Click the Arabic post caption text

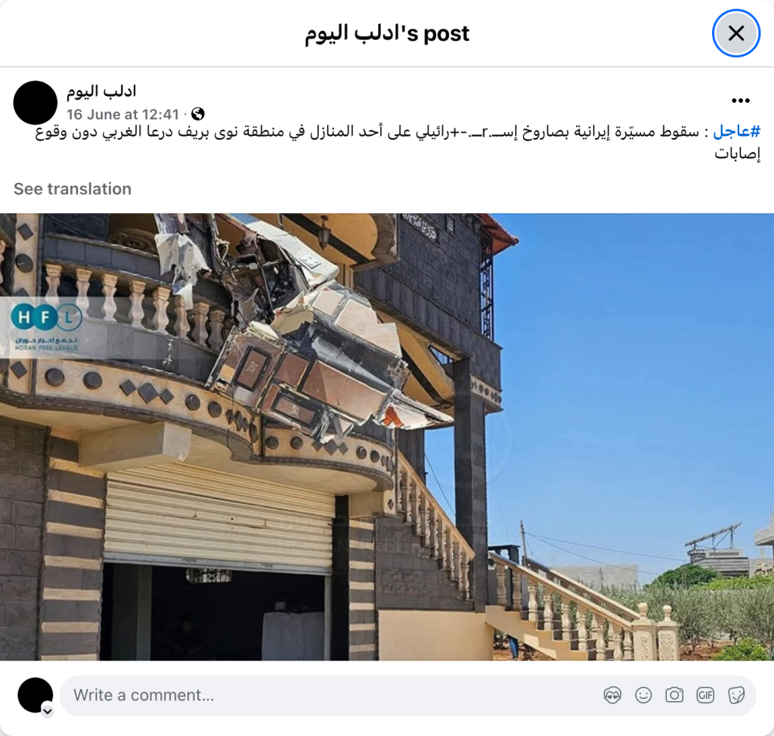tap(398, 143)
